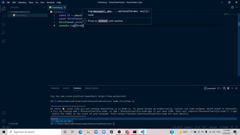This screenshot has width=240, height=135.
Task: Open Explorer panel more actions ellipsis
Action: pyautogui.click(x=44, y=7)
